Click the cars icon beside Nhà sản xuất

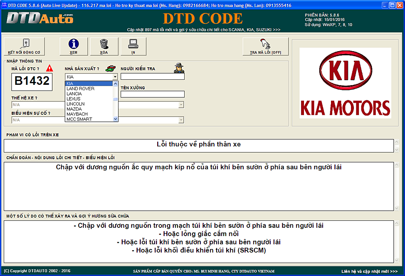tap(110, 68)
